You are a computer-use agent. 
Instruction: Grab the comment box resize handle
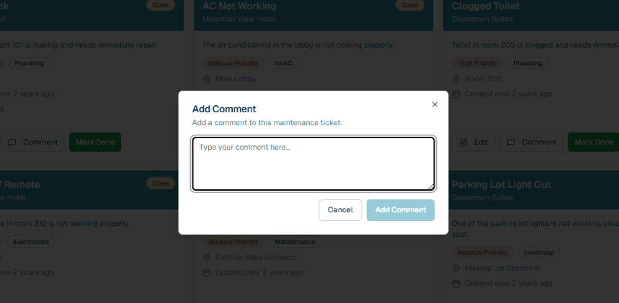(431, 187)
